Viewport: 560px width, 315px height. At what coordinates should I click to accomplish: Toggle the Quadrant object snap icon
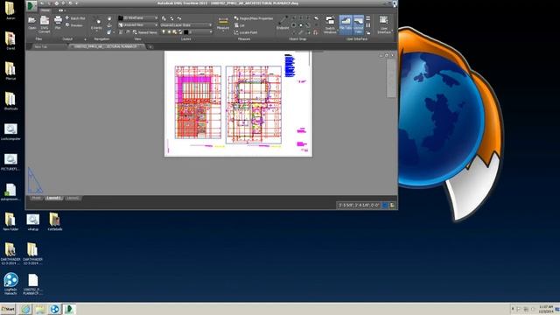tap(308, 25)
